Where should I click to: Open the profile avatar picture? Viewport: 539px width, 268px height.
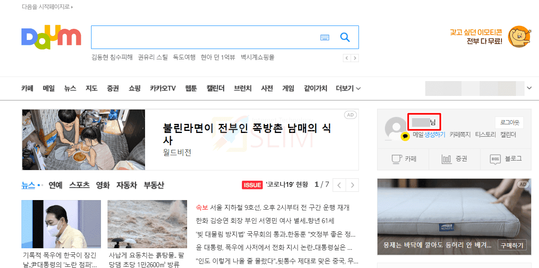396,128
